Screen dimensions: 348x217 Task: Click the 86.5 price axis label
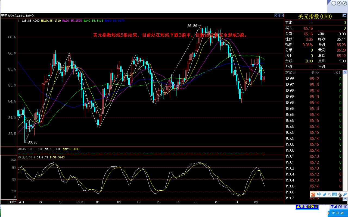(x=12, y=37)
